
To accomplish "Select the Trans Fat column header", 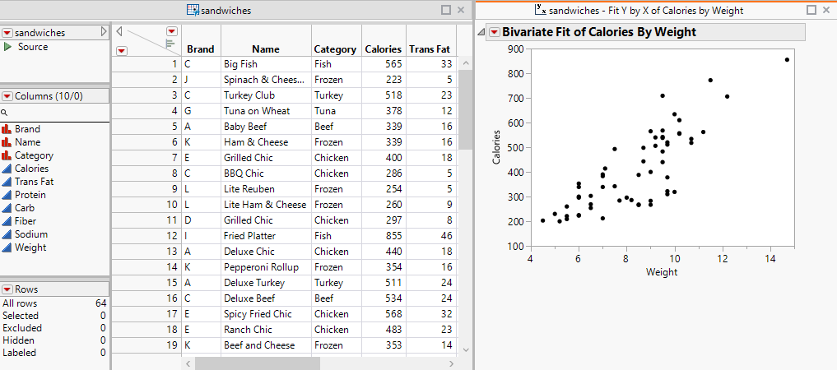I will coord(430,49).
